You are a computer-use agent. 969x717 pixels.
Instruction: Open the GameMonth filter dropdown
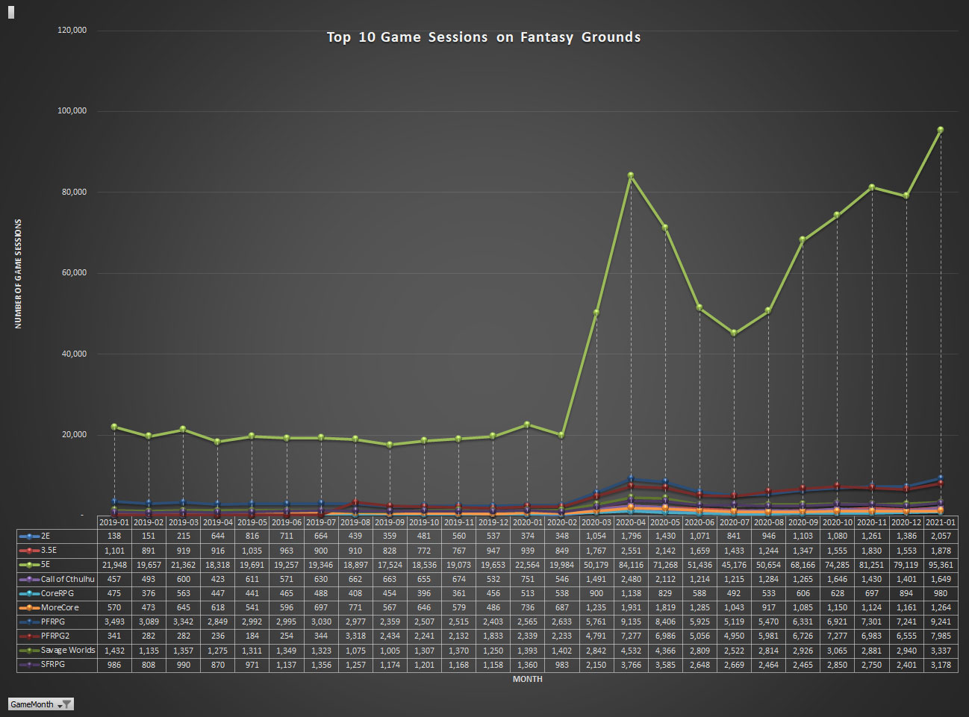tap(66, 704)
